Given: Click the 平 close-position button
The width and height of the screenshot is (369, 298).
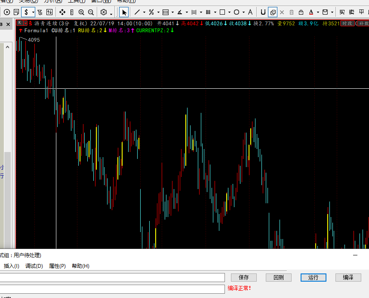Looking at the screenshot, I should click(x=361, y=12).
